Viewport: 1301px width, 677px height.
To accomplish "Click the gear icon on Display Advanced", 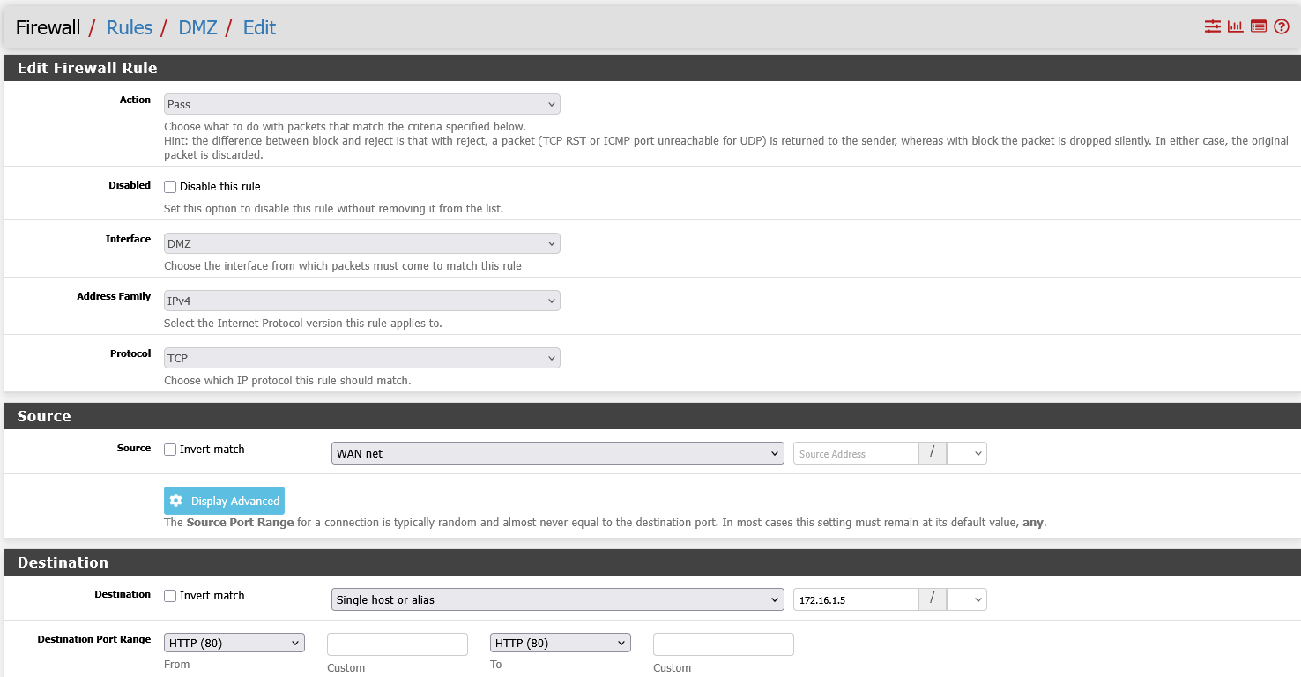I will tap(175, 500).
